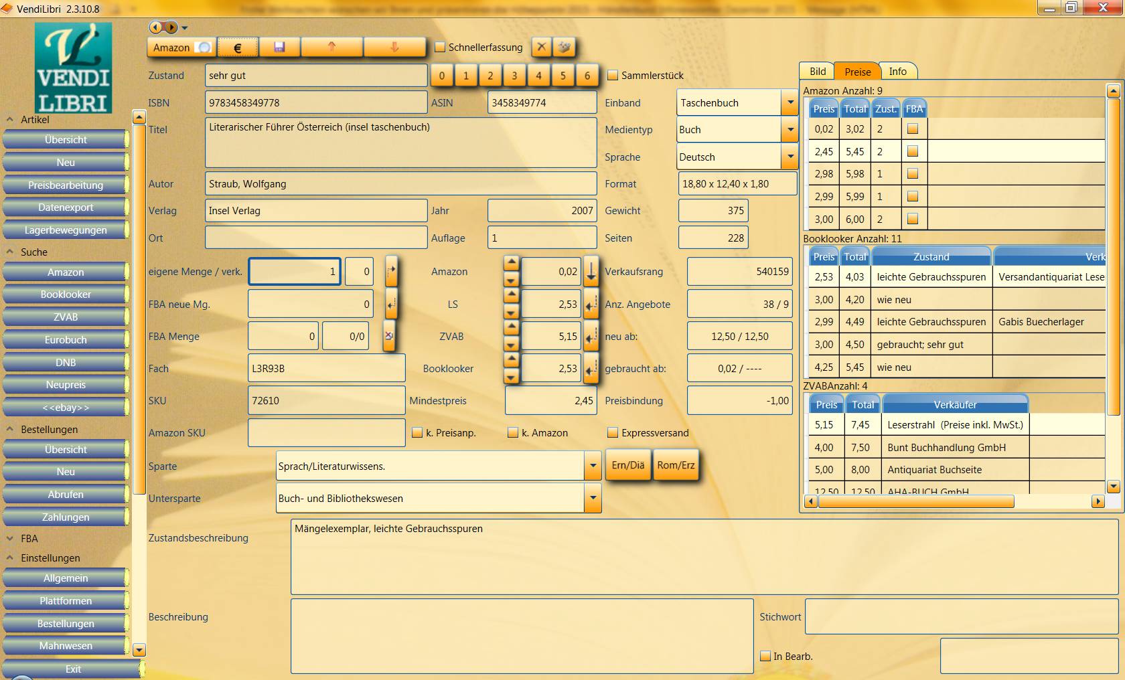1125x680 pixels.
Task: Click the forward navigation arrow at top
Action: [x=171, y=27]
